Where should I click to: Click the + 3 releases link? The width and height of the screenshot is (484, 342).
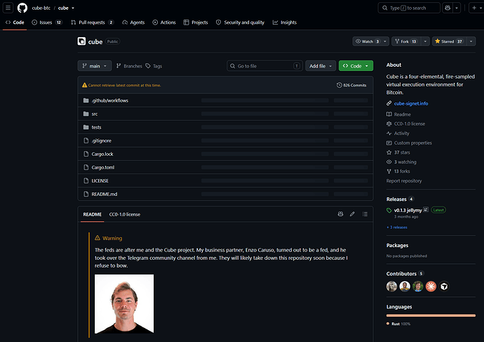pos(397,227)
